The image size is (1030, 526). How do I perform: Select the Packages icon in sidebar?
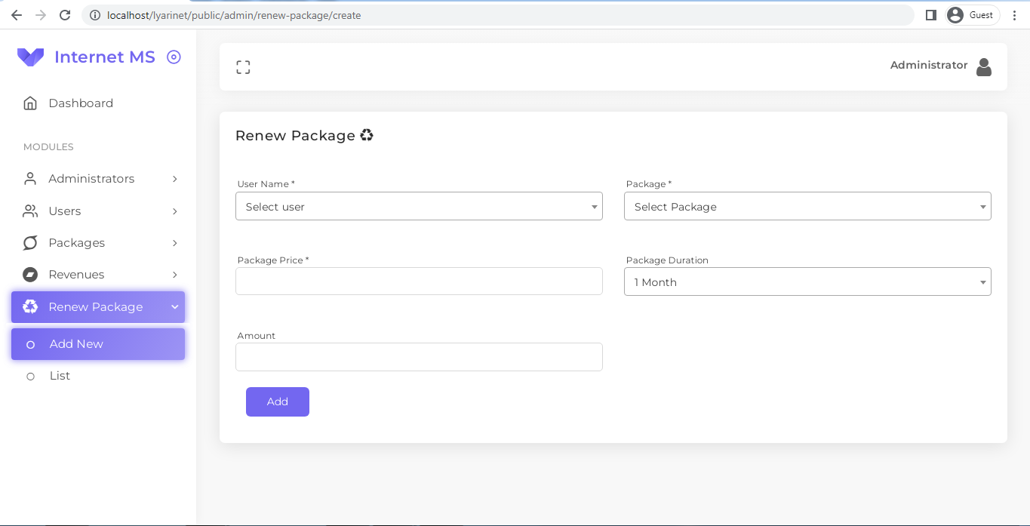tap(29, 242)
